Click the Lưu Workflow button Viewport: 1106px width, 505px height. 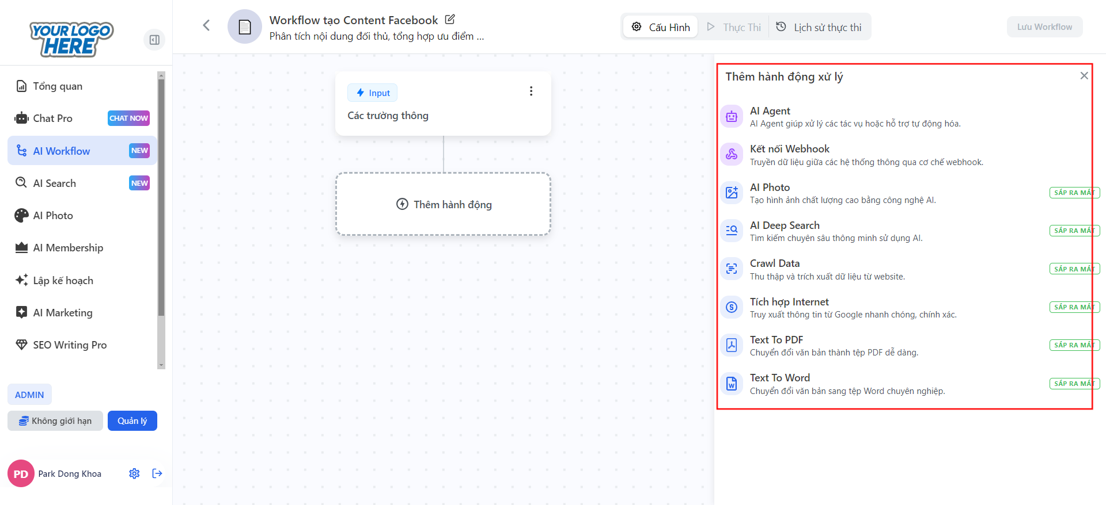1044,27
